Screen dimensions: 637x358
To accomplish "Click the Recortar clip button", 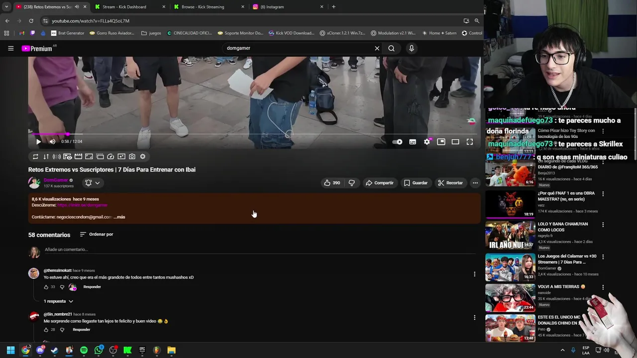I will click(450, 183).
